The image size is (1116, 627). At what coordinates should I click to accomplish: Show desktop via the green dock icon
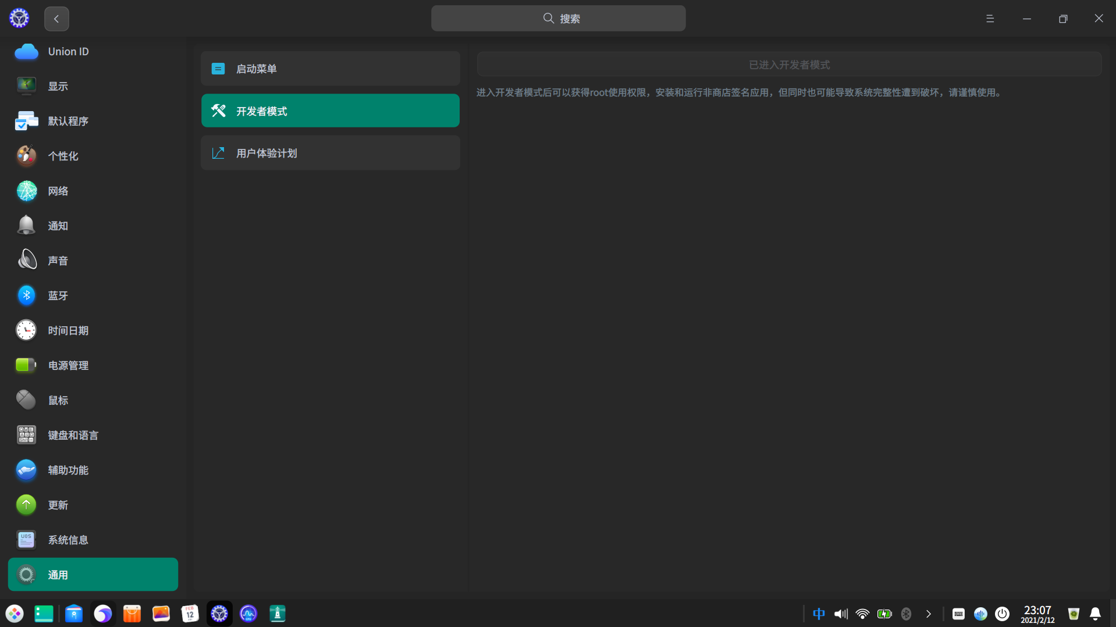point(44,614)
